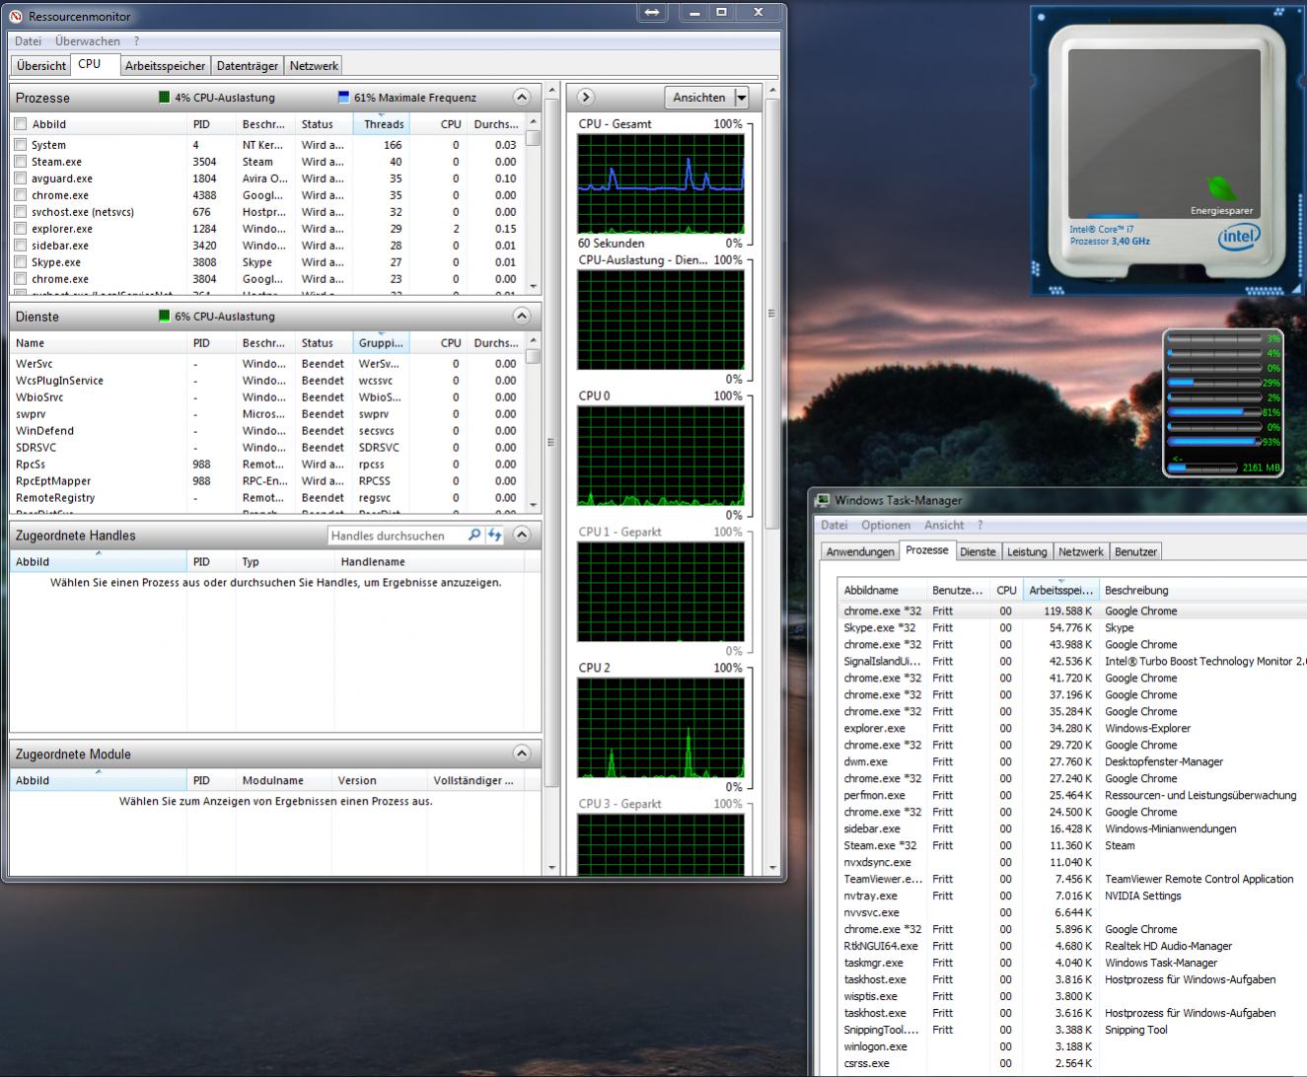This screenshot has width=1307, height=1077.
Task: Click the refresh icon next to handle search
Action: point(494,536)
